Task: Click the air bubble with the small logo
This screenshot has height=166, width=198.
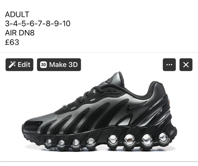Action: point(130,140)
